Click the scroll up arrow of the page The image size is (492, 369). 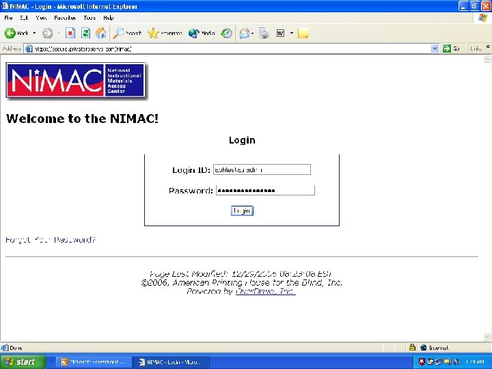coord(487,59)
